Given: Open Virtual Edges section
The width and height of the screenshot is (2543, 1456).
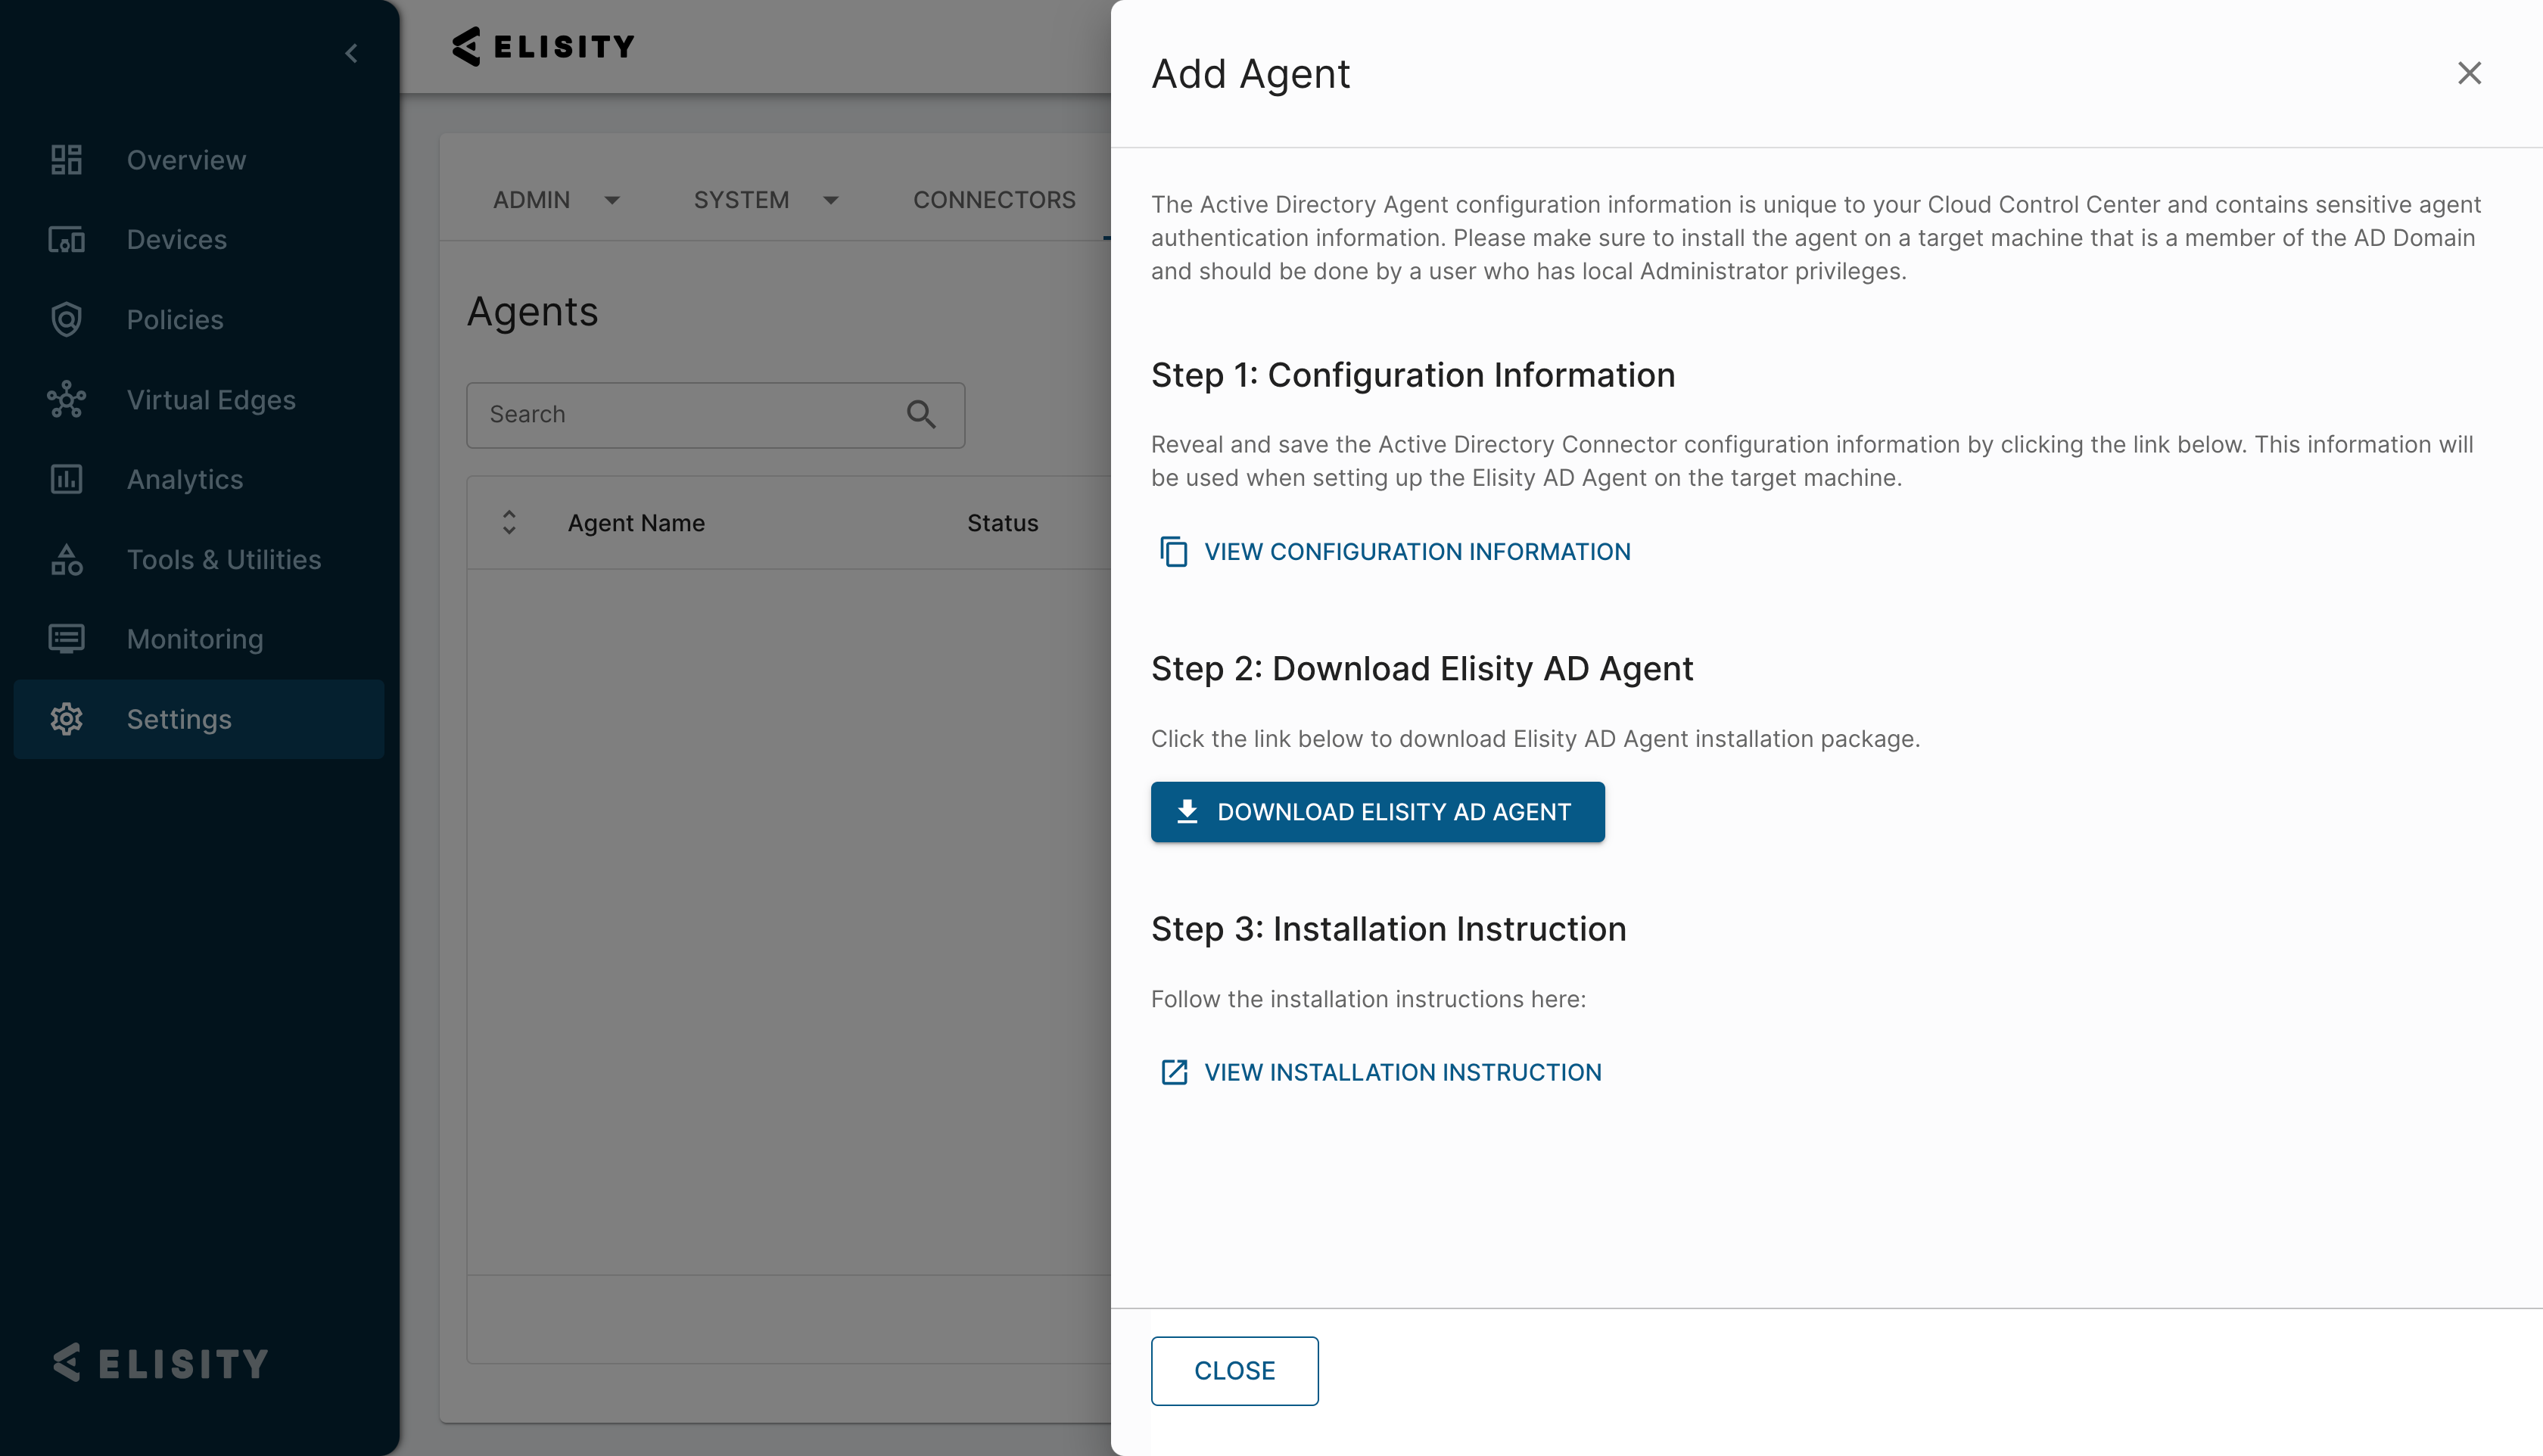Looking at the screenshot, I should coord(199,400).
